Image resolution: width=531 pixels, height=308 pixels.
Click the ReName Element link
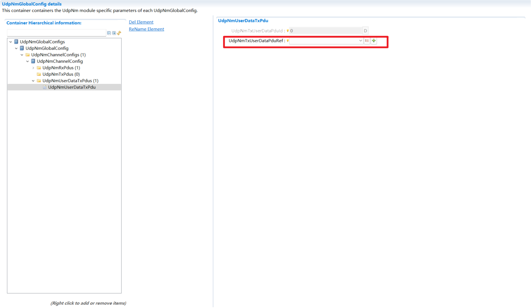point(146,29)
